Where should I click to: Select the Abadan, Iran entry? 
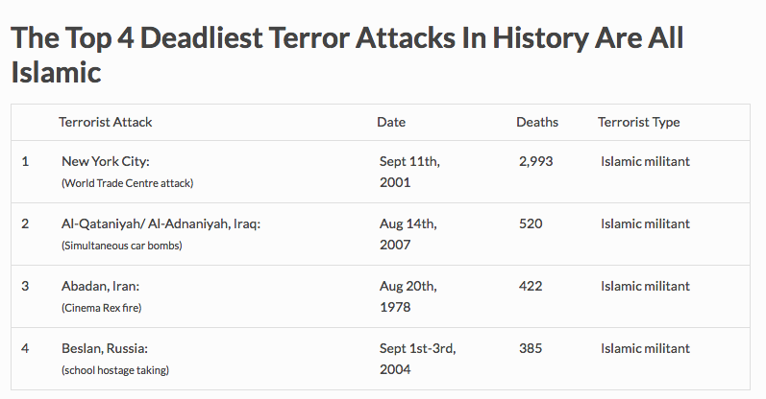point(100,286)
